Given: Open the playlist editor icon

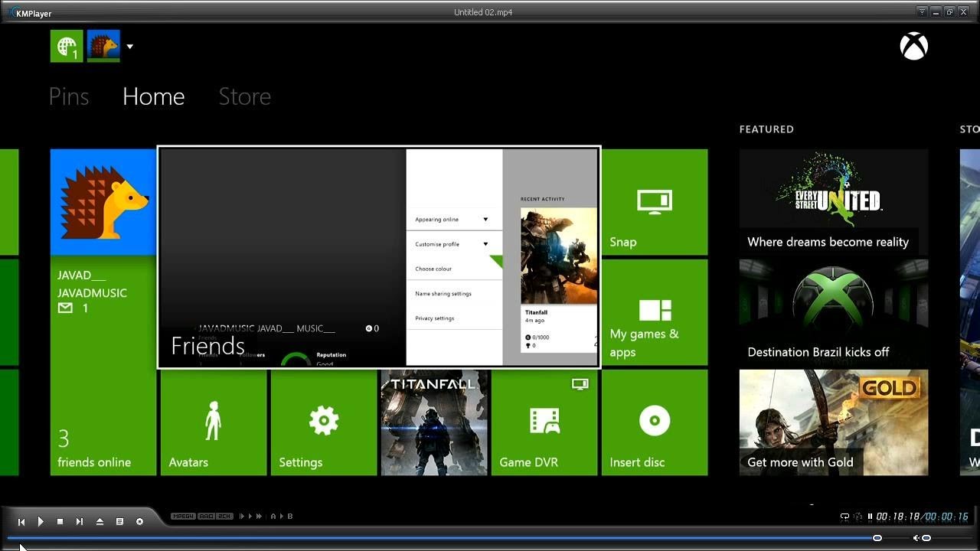Looking at the screenshot, I should (119, 522).
